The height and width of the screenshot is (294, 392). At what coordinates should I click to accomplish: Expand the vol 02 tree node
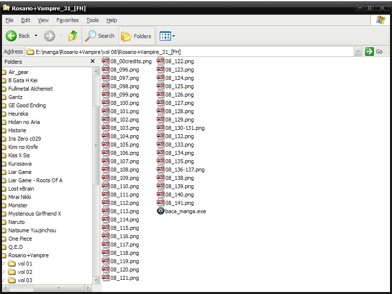pyautogui.click(x=3, y=272)
